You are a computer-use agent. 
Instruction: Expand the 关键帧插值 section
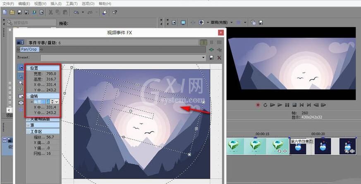[x=28, y=119]
